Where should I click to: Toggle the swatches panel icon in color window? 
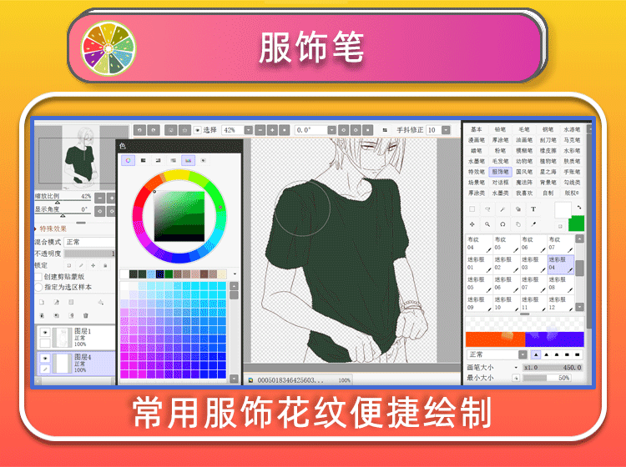[x=188, y=160]
